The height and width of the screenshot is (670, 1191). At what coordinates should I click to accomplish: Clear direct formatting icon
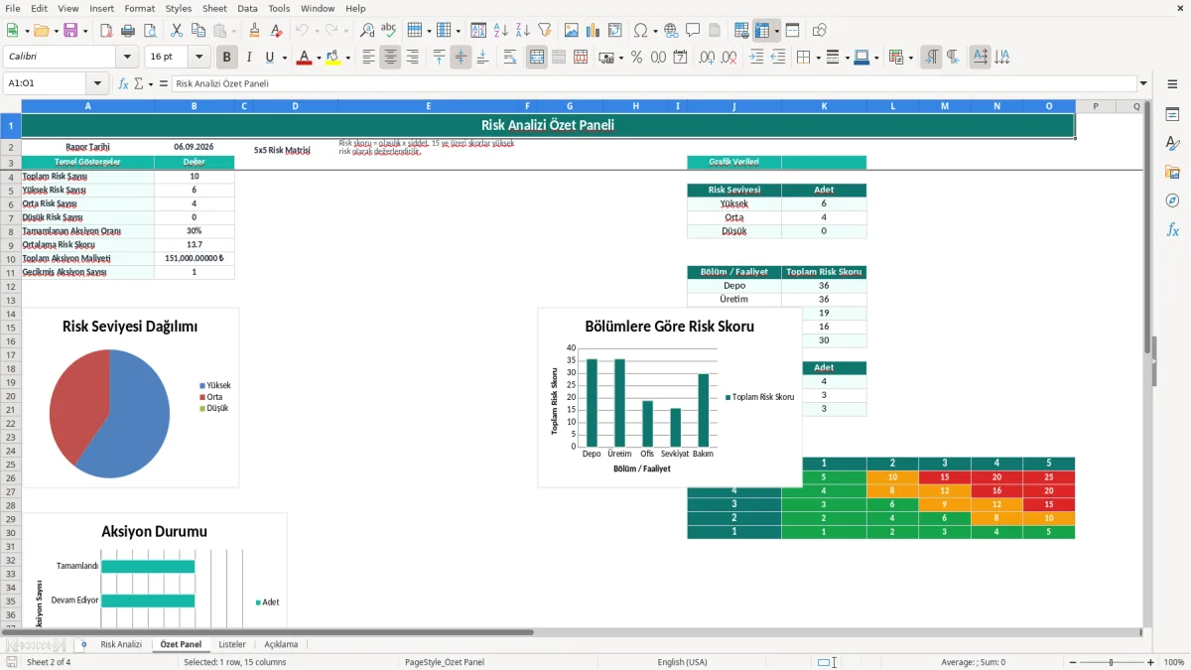[276, 31]
